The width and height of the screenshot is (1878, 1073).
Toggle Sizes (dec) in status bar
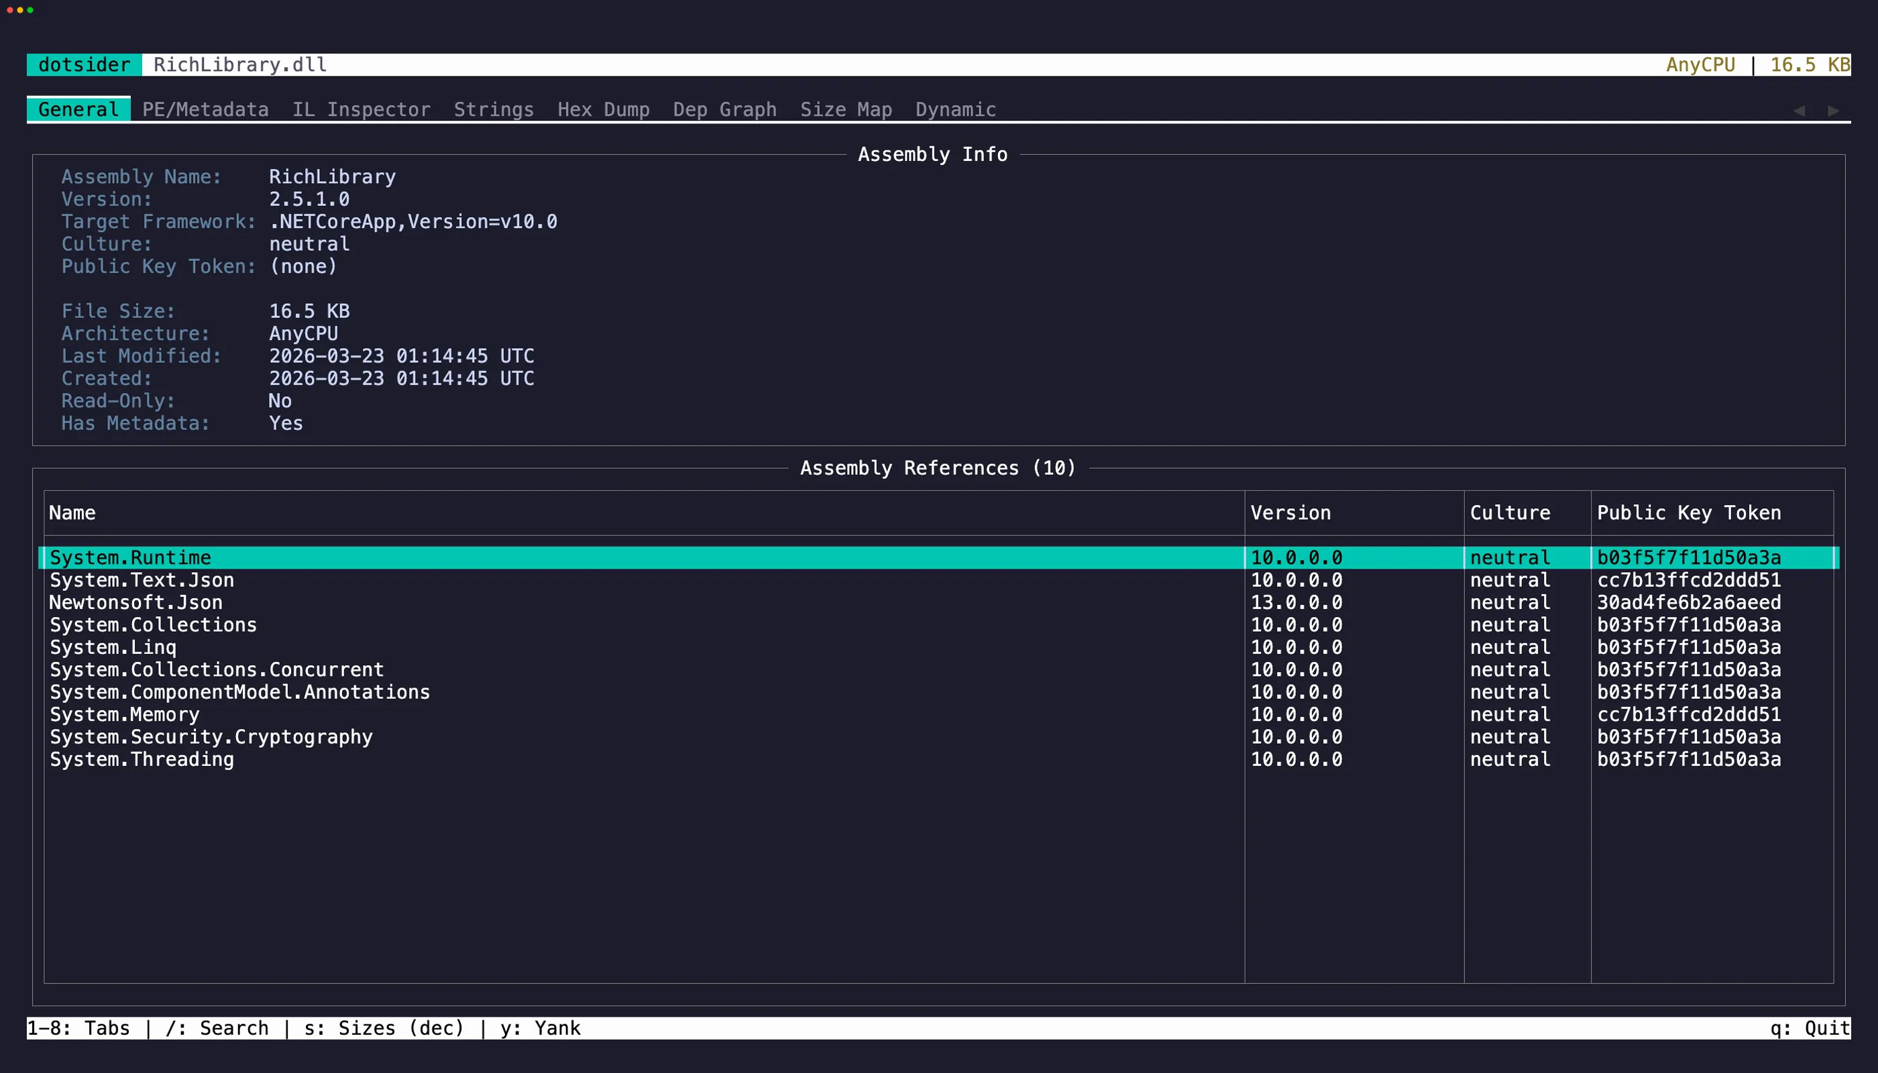(383, 1028)
